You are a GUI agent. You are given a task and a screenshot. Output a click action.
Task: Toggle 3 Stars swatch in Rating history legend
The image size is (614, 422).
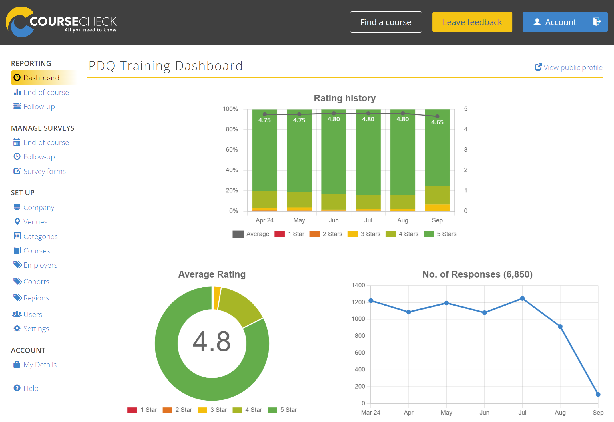coord(352,234)
